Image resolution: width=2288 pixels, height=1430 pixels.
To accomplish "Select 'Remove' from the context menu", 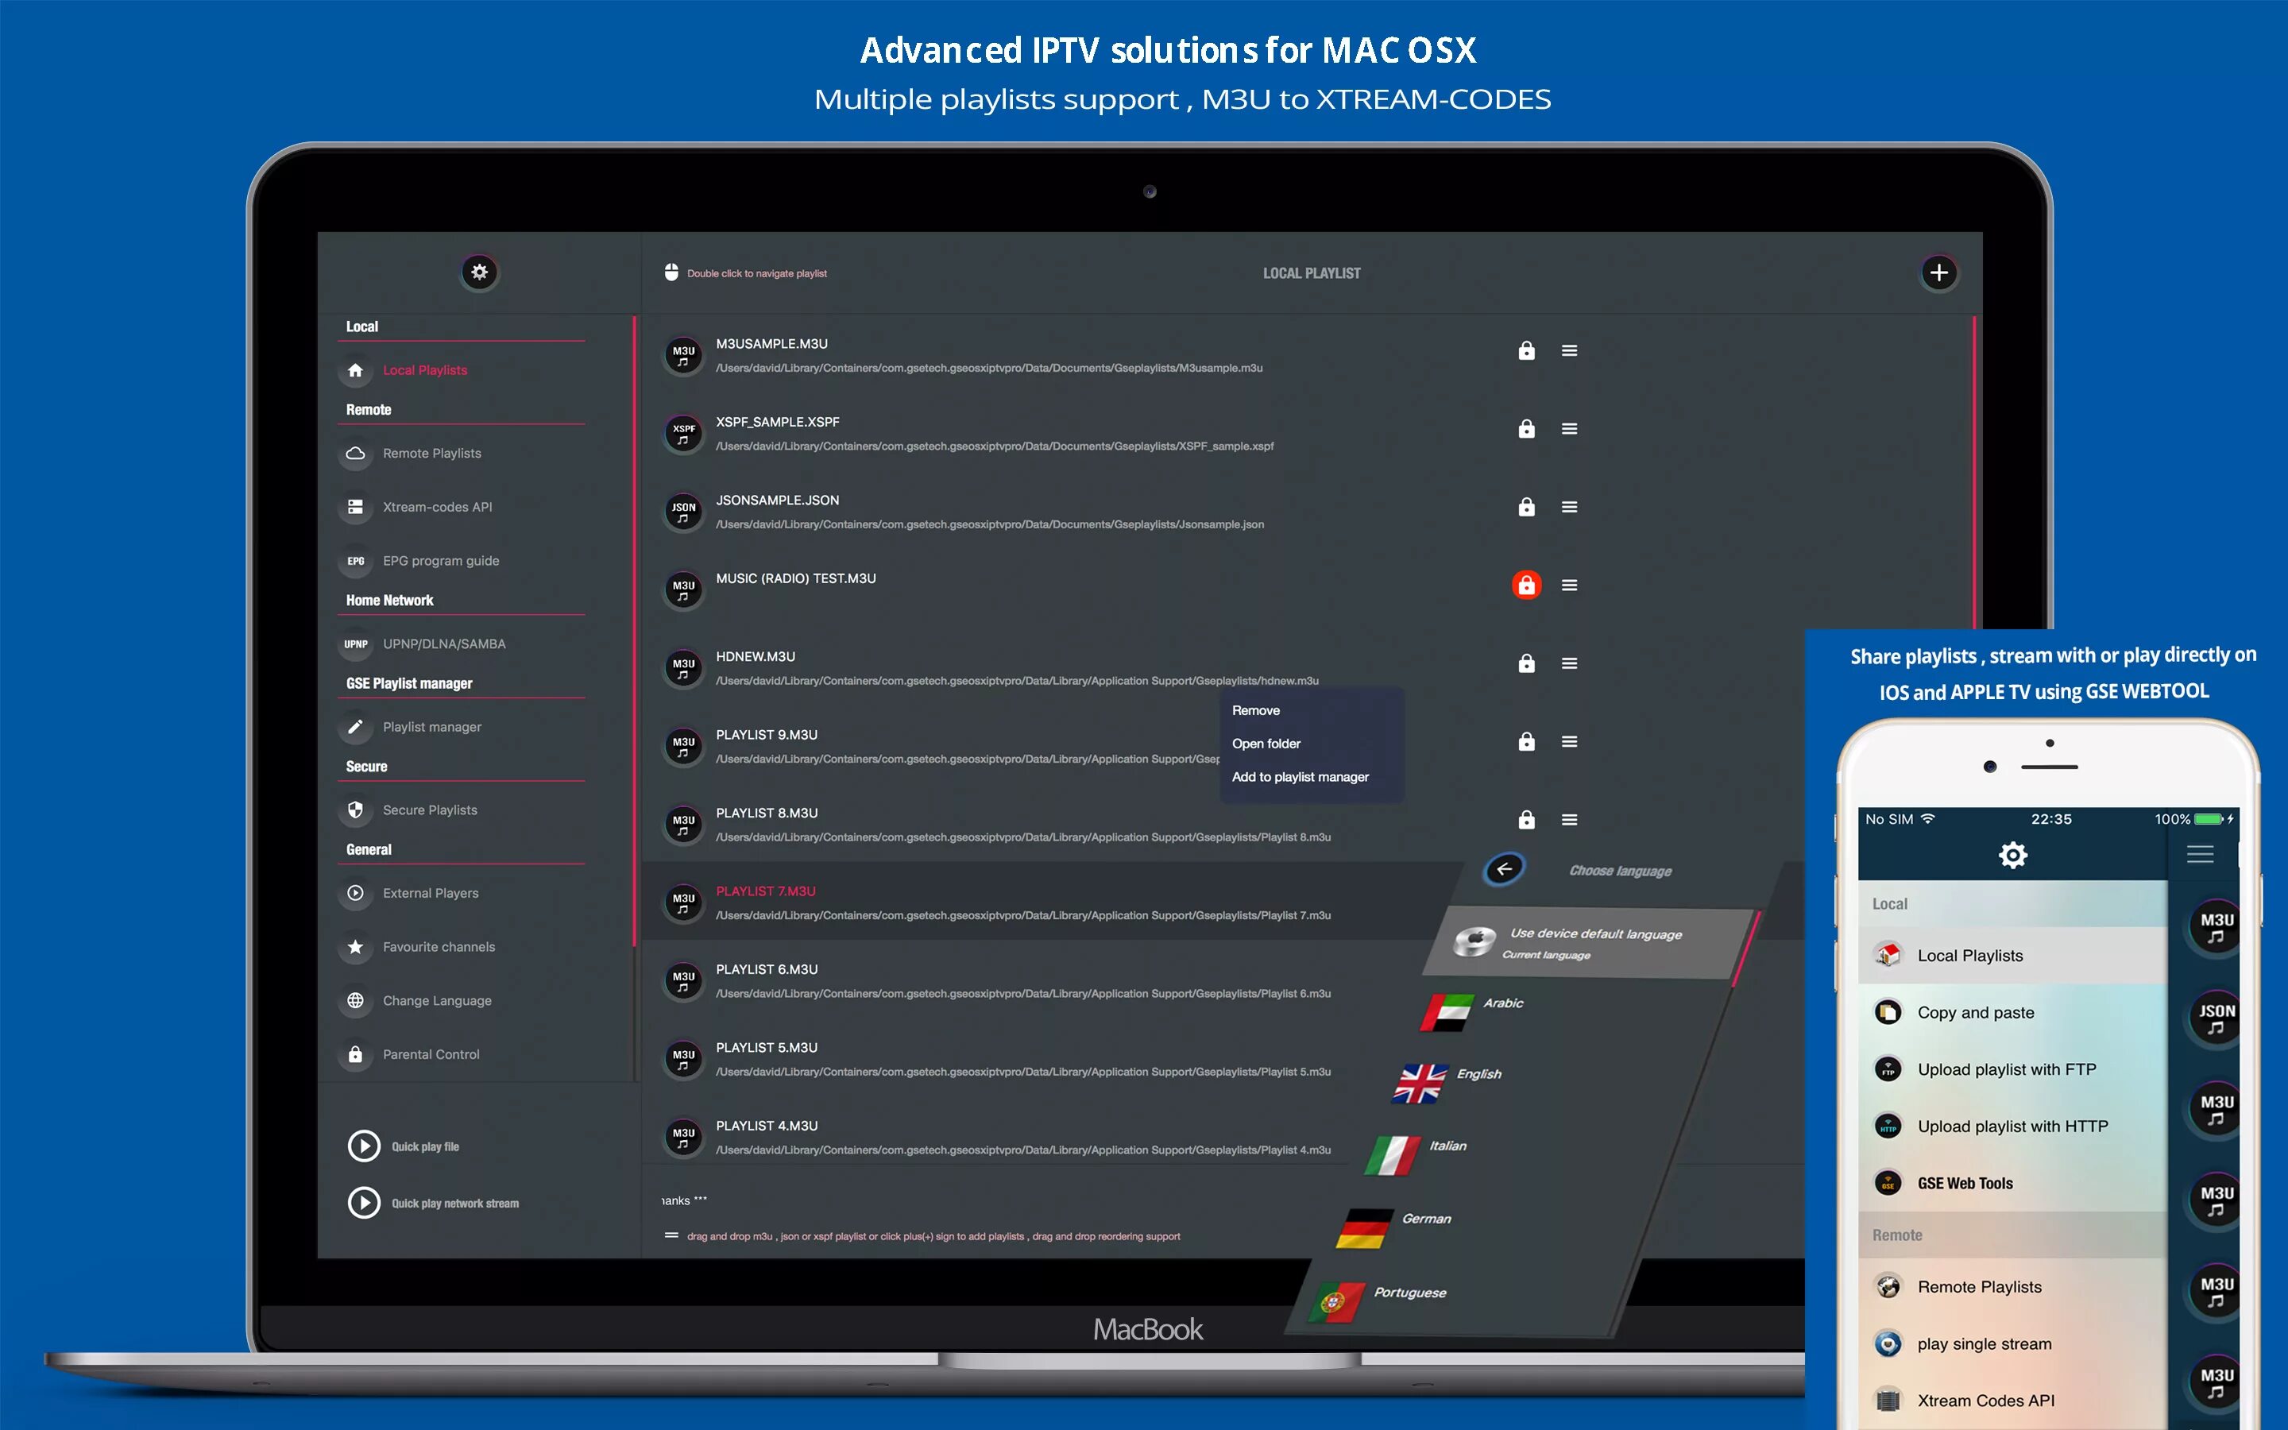I will click(1255, 710).
